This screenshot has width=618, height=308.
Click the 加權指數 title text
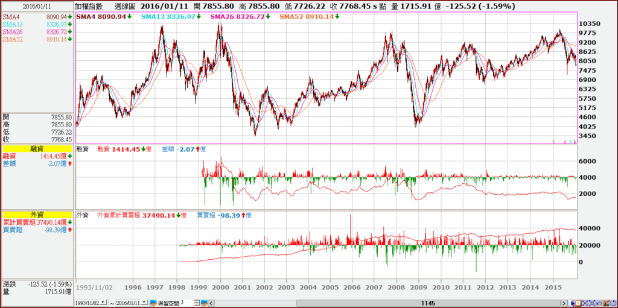point(89,7)
